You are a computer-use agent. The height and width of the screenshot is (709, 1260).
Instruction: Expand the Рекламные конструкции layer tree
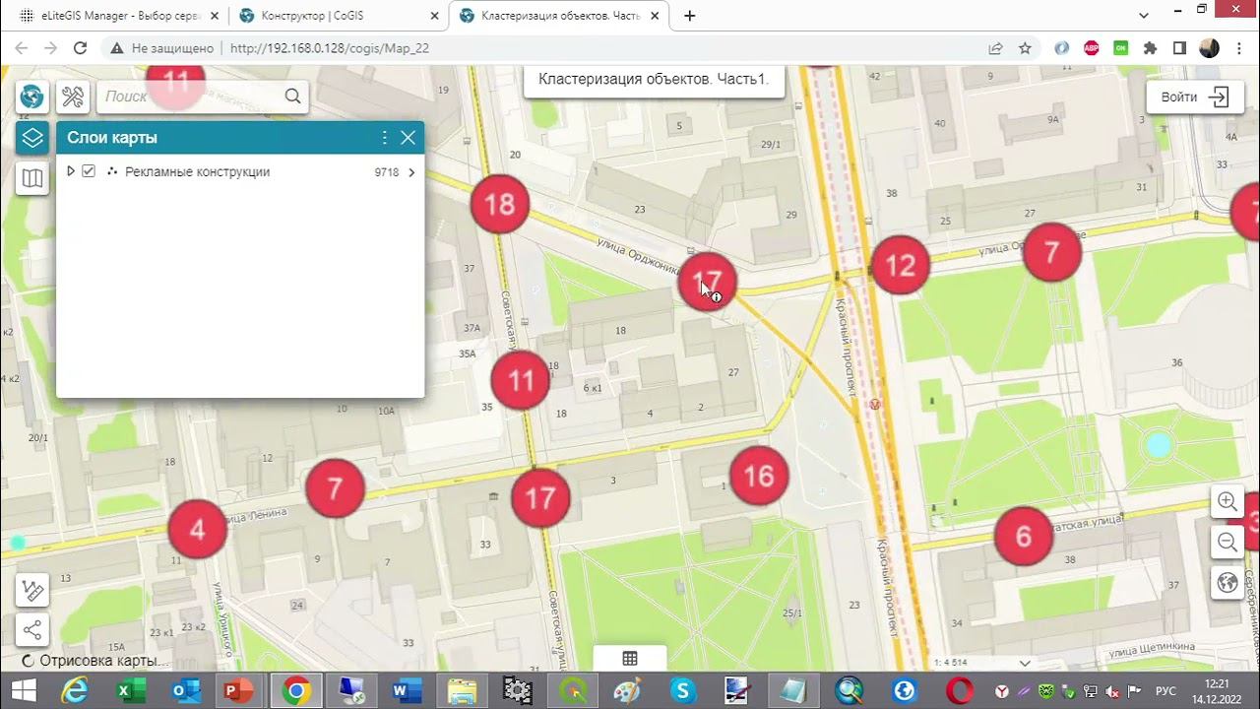pyautogui.click(x=71, y=171)
